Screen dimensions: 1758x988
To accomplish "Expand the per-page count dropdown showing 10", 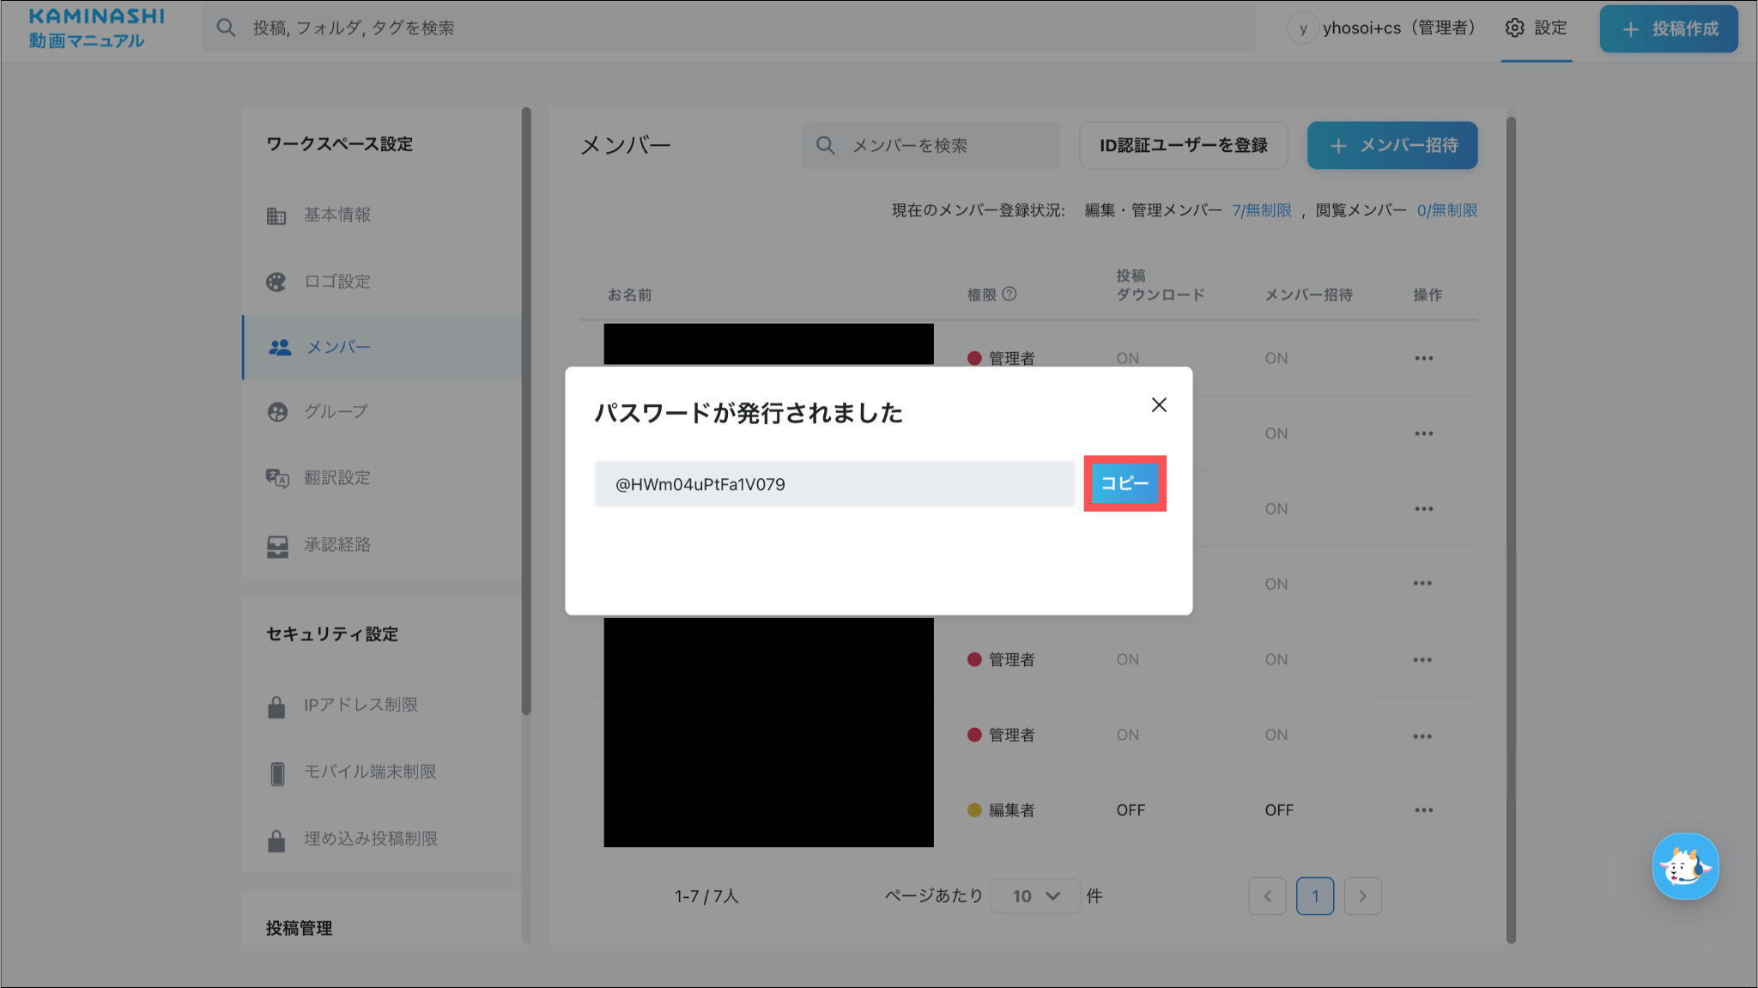I will click(1034, 896).
